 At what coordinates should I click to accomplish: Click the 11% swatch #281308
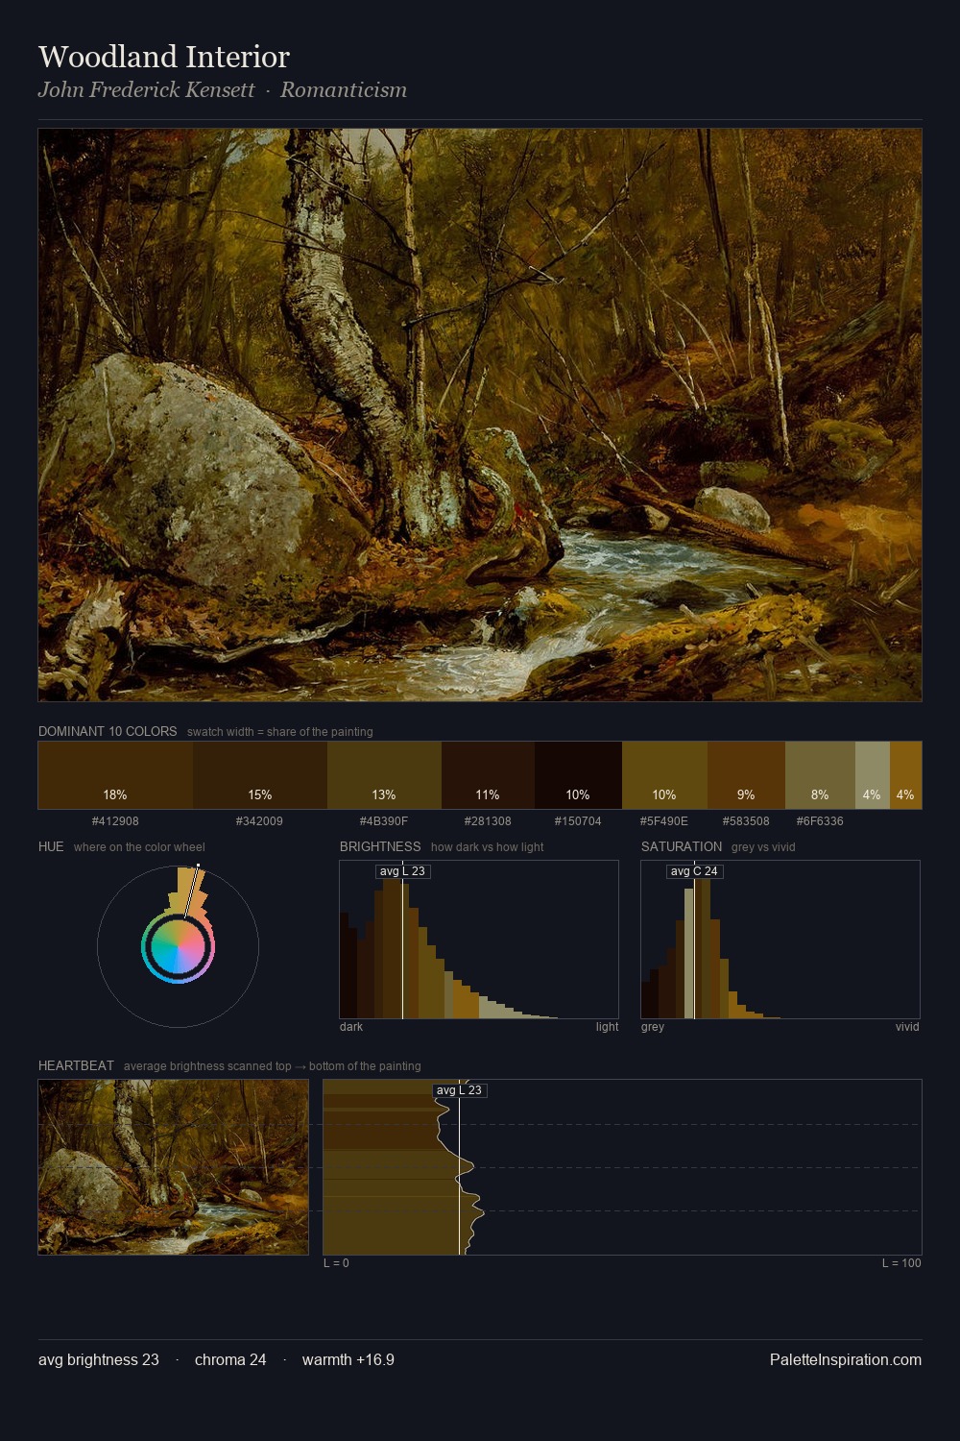pyautogui.click(x=488, y=774)
